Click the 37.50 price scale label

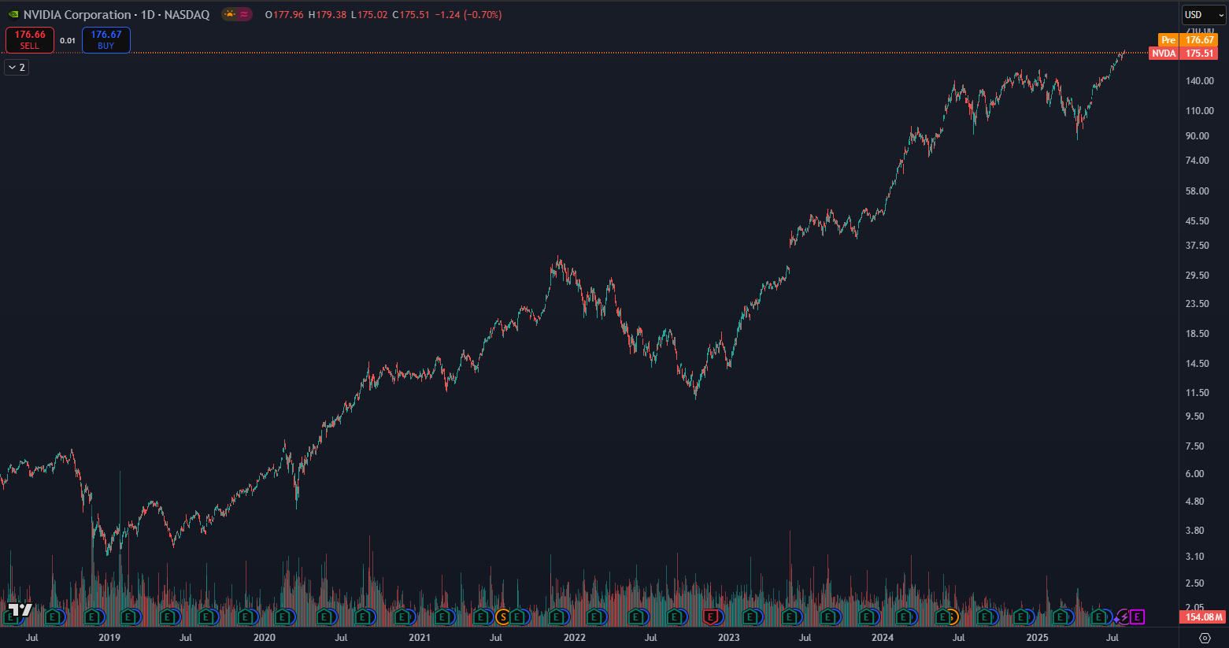click(x=1197, y=246)
